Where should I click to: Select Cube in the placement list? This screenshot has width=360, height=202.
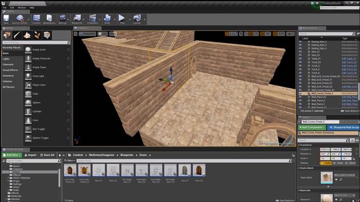coord(47,94)
